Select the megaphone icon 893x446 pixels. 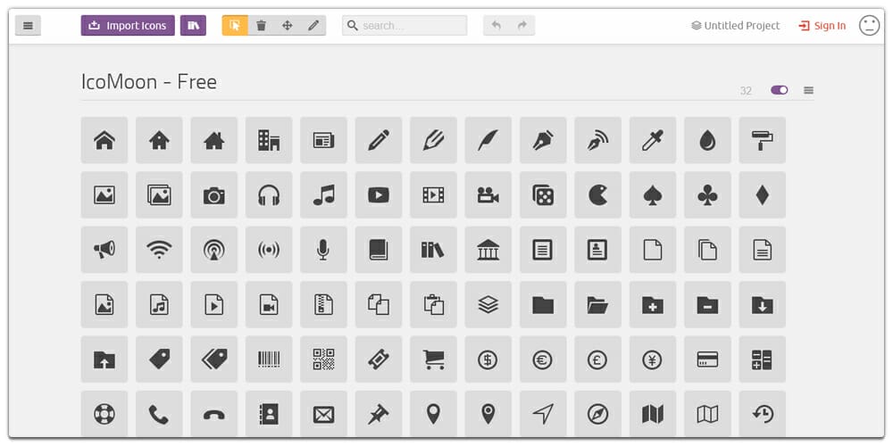click(104, 250)
